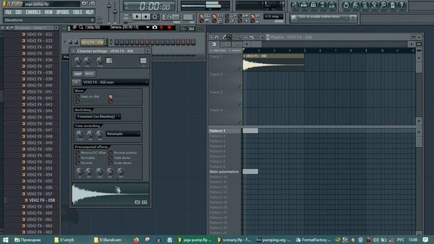Click the Play button in transport
This screenshot has width=434, height=244.
tap(137, 16)
